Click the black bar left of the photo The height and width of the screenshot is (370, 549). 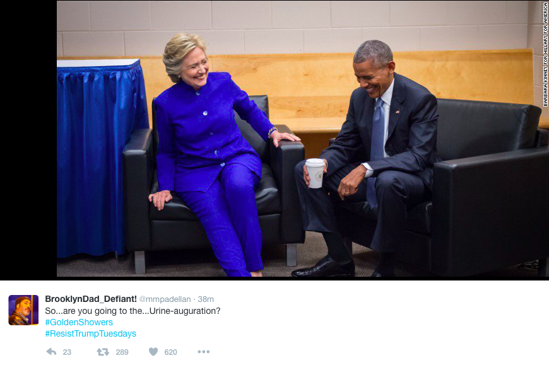[x=28, y=140]
